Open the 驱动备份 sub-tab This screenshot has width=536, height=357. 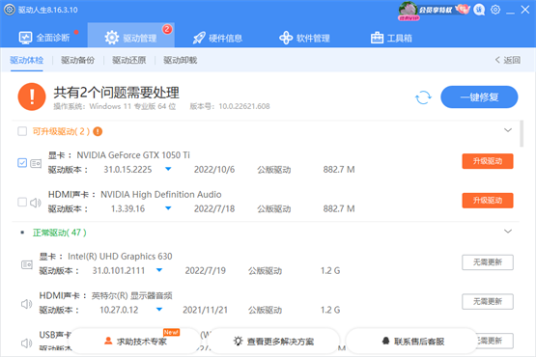tap(77, 60)
